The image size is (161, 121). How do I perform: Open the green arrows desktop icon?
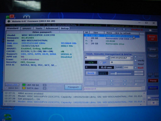point(8,117)
